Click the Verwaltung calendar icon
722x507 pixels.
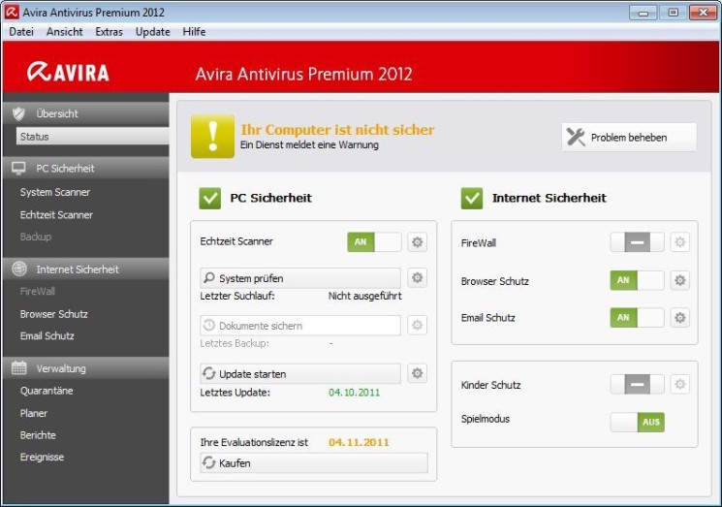(x=18, y=368)
